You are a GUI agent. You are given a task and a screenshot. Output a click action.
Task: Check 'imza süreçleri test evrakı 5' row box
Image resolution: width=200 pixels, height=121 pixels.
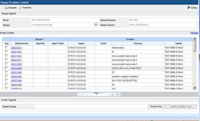6,56
